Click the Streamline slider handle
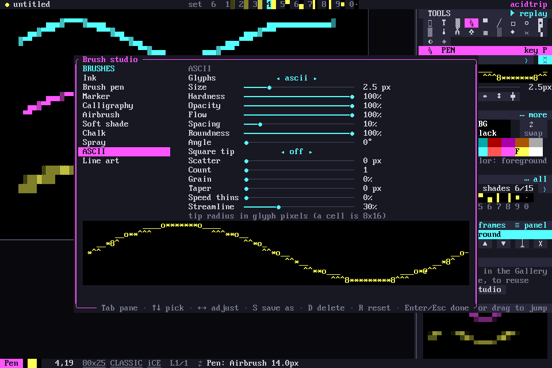The height and width of the screenshot is (368, 552). click(278, 207)
